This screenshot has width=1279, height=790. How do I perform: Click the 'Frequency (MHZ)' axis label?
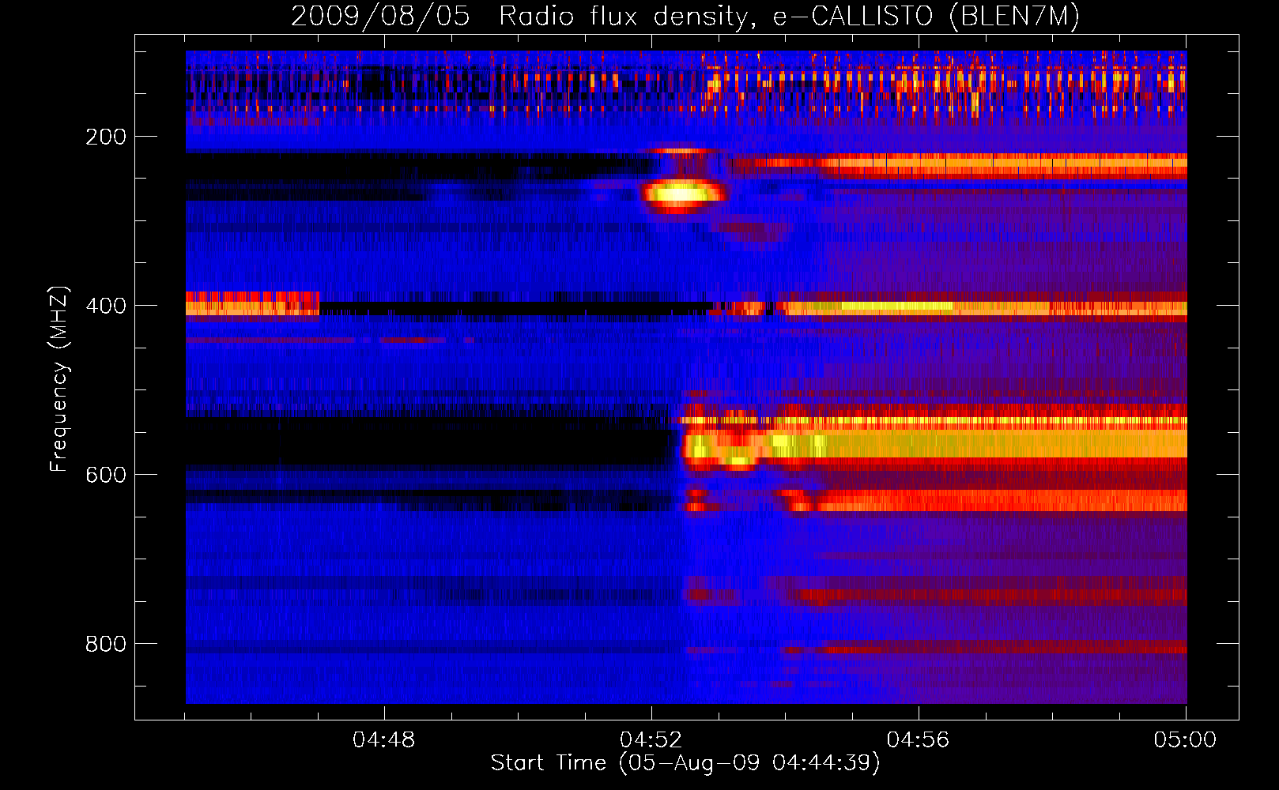coord(59,379)
